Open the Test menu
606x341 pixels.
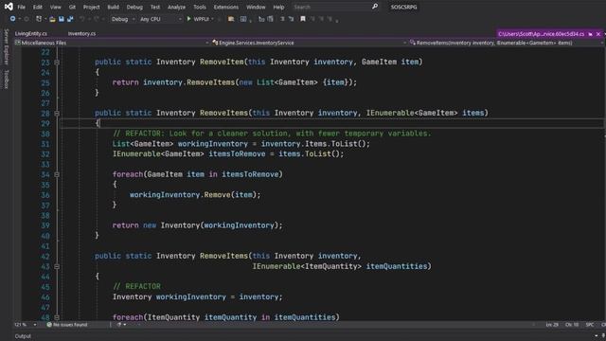pyautogui.click(x=155, y=7)
